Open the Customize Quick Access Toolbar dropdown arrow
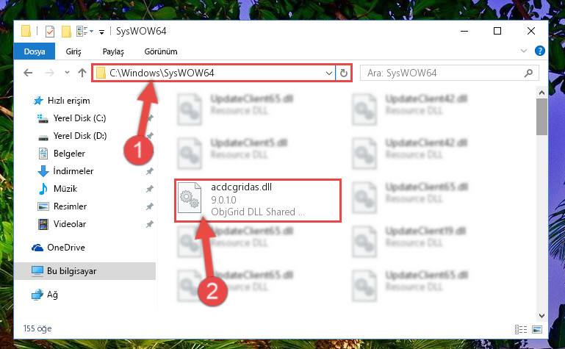Viewport: 565px width, 349px height. (x=101, y=32)
